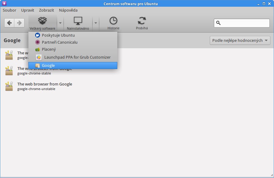Minimize the Centrum softwaru window
This screenshot has height=178, width=274.
click(258, 4)
